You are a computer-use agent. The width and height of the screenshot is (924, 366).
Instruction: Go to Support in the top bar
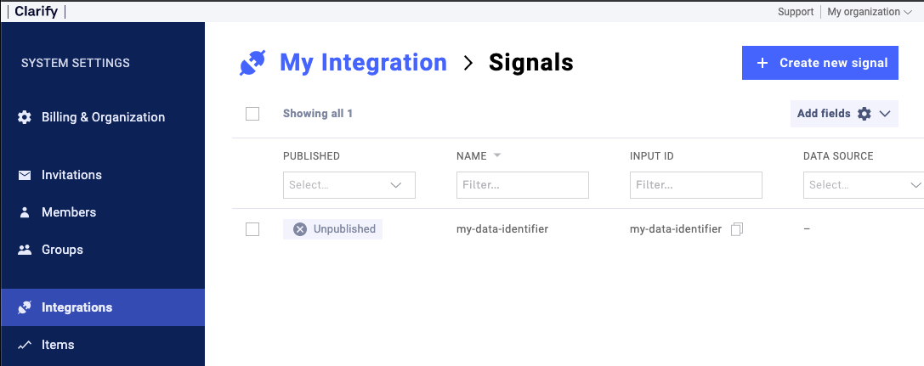[795, 12]
